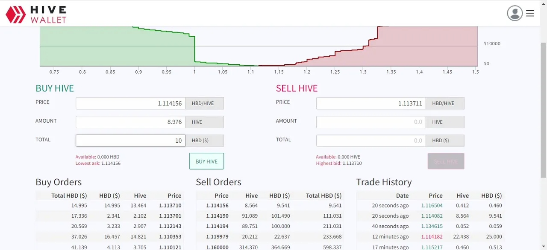Click the 314.370 Hive sell order cell
547x250 pixels.
248,247
